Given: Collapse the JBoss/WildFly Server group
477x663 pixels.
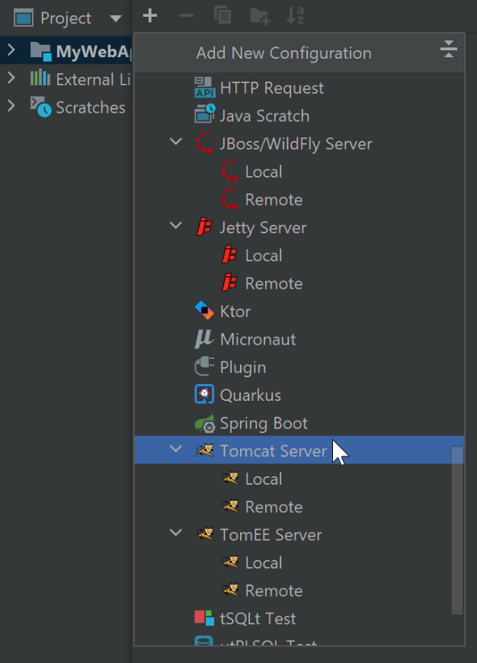Looking at the screenshot, I should pyautogui.click(x=175, y=142).
